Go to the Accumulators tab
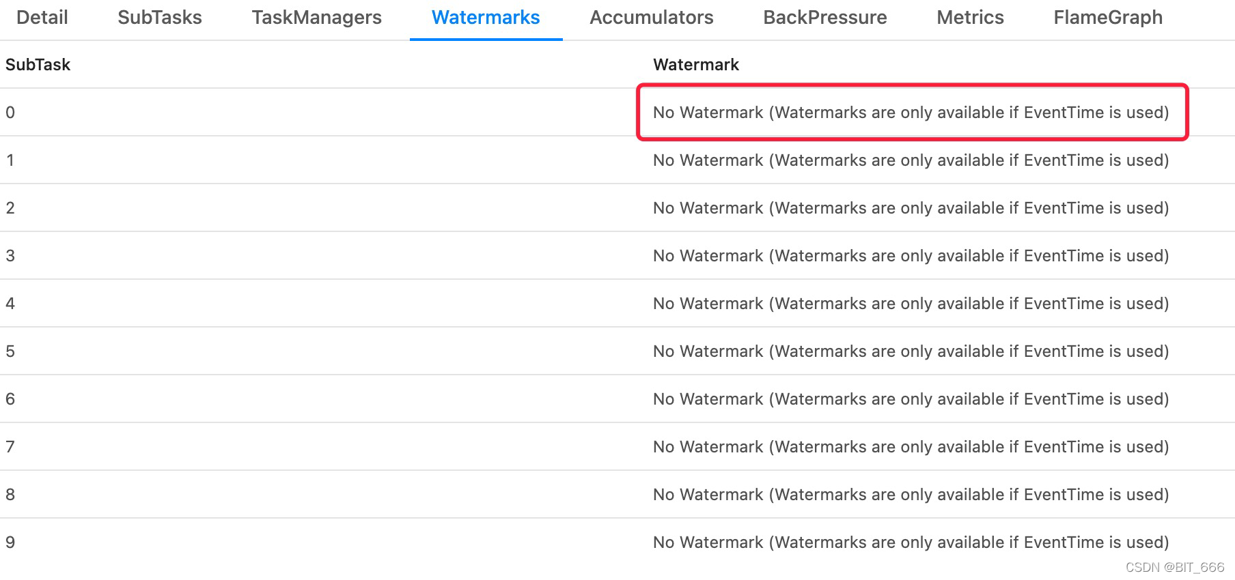1235x580 pixels. click(x=651, y=18)
